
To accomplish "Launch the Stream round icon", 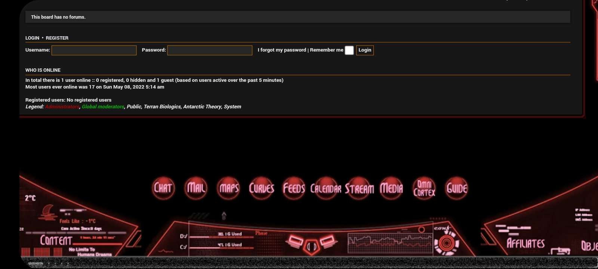I will tap(359, 189).
